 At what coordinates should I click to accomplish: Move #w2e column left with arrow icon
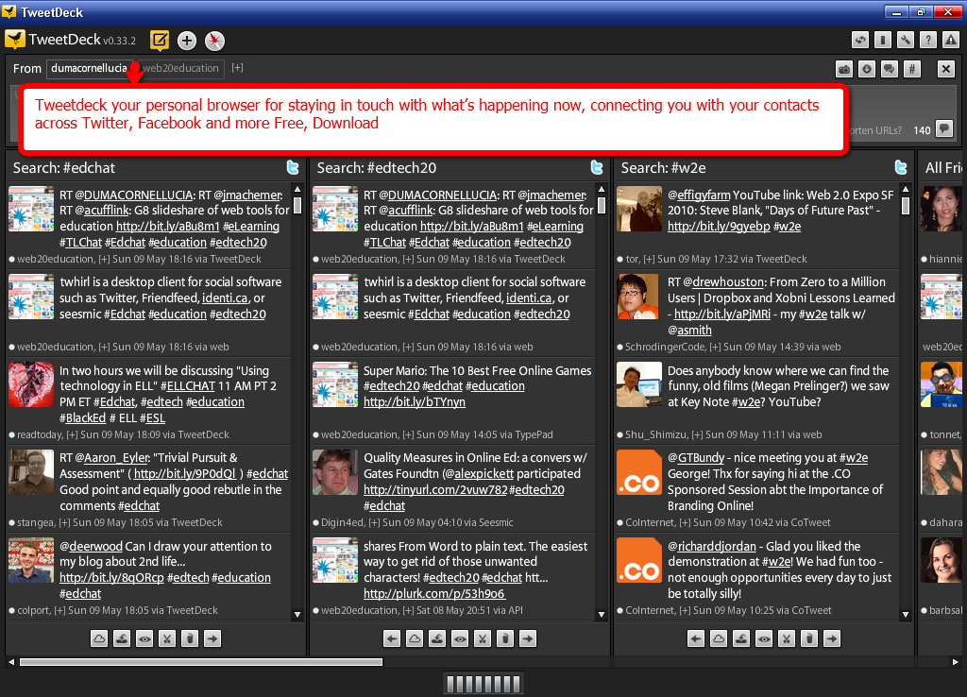pos(696,639)
